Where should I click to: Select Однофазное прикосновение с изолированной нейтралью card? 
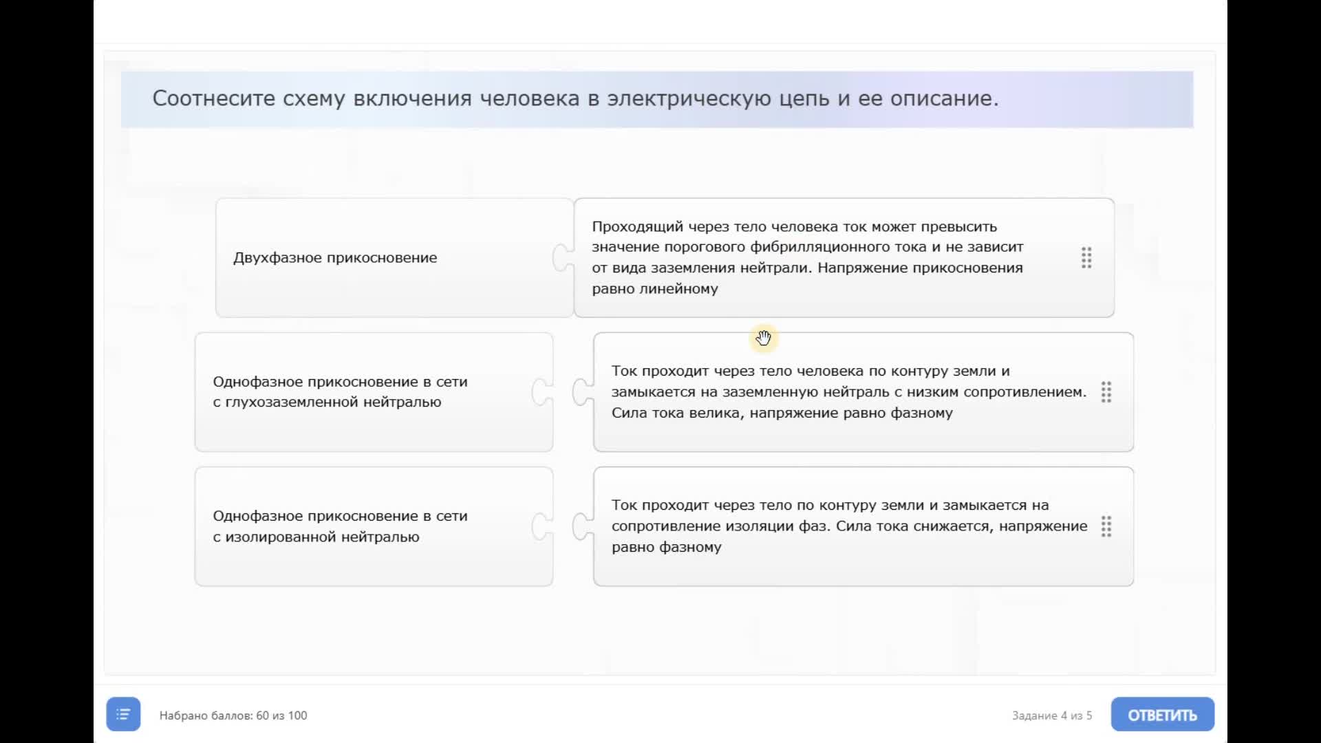(340, 526)
